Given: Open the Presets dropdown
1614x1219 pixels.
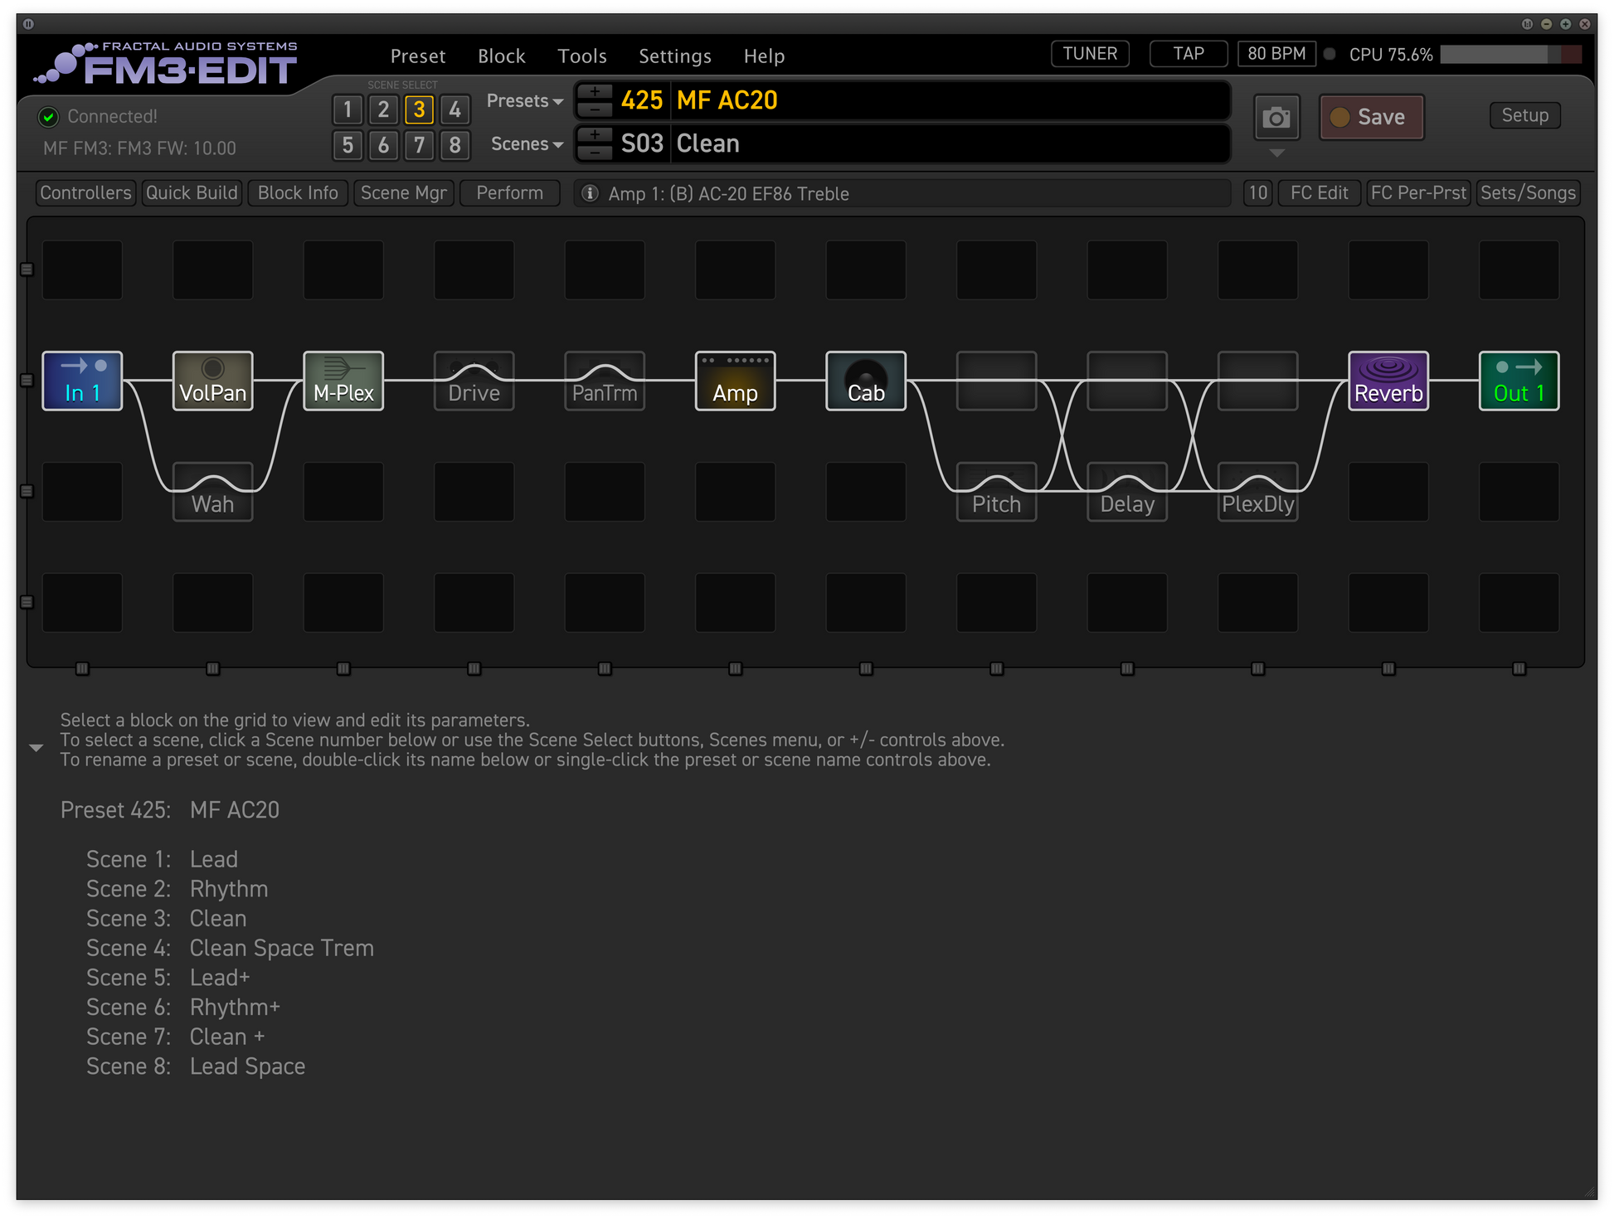Looking at the screenshot, I should [524, 101].
